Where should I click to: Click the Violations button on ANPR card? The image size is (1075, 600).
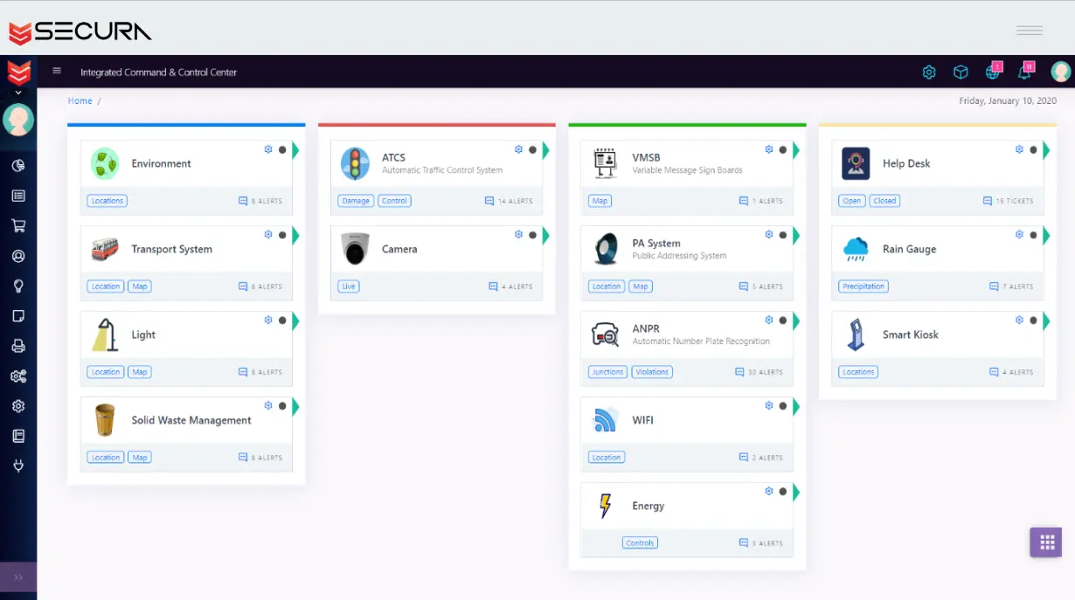652,372
